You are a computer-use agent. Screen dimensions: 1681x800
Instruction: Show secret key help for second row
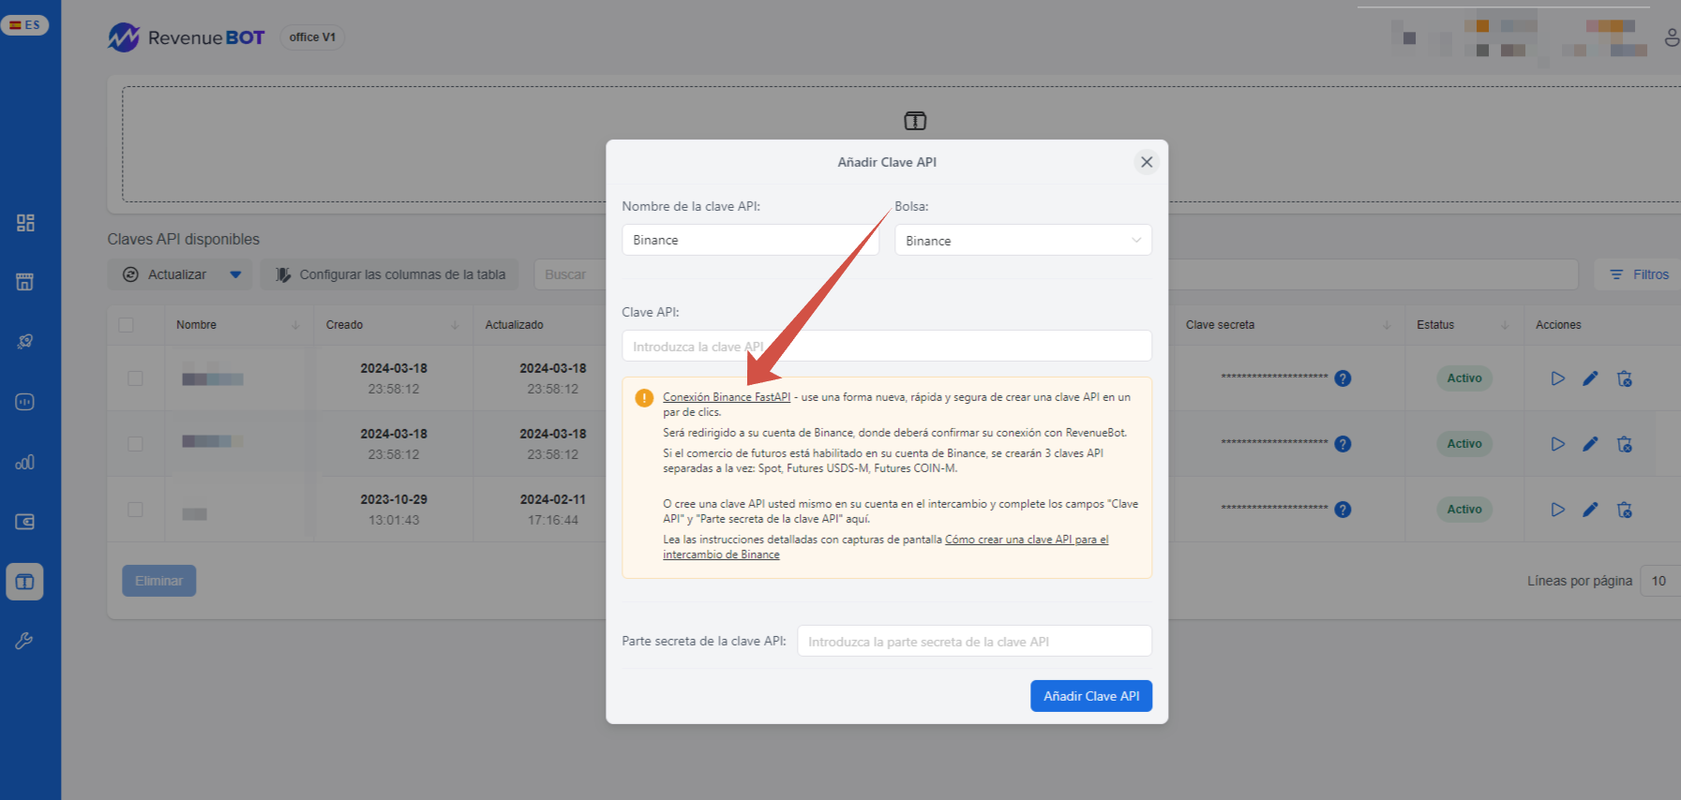pyautogui.click(x=1343, y=444)
